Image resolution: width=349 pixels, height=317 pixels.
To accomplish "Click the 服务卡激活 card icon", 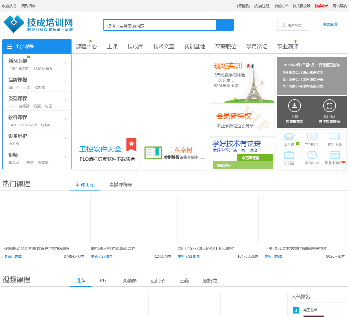I will pyautogui.click(x=335, y=155).
